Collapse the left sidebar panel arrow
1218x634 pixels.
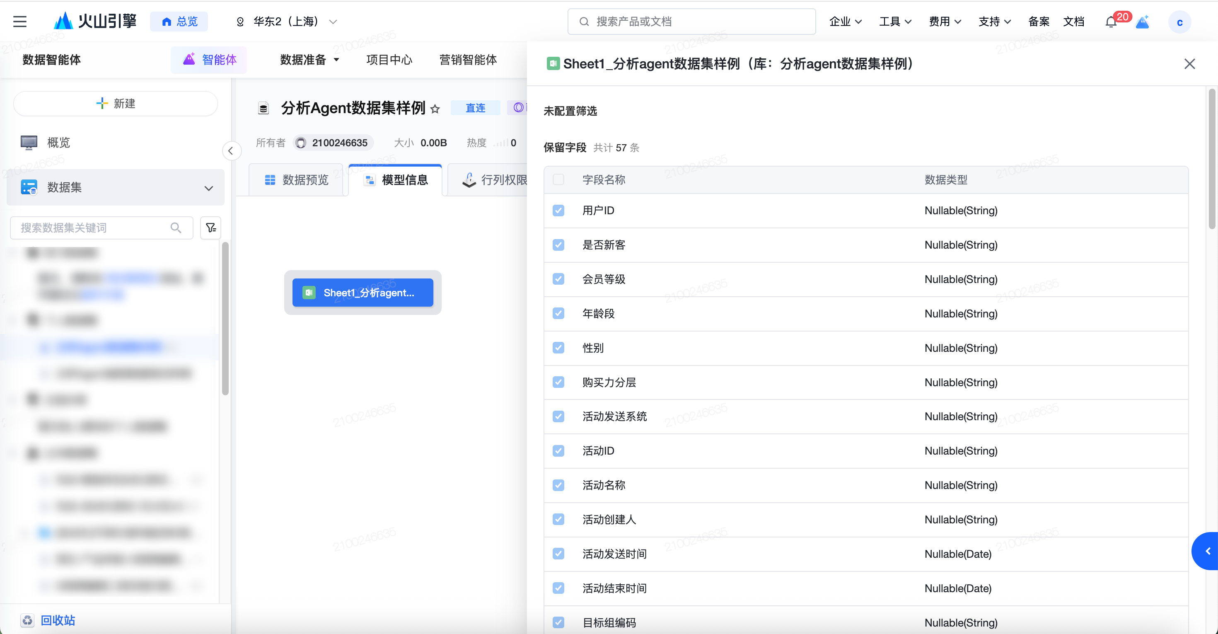[231, 151]
